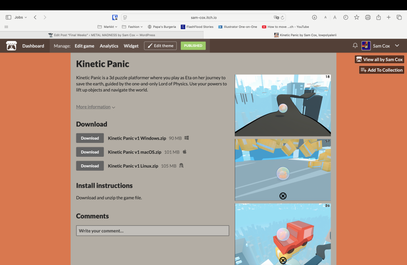Image resolution: width=407 pixels, height=265 pixels.
Task: Open the translate icon in address bar
Action: [276, 18]
